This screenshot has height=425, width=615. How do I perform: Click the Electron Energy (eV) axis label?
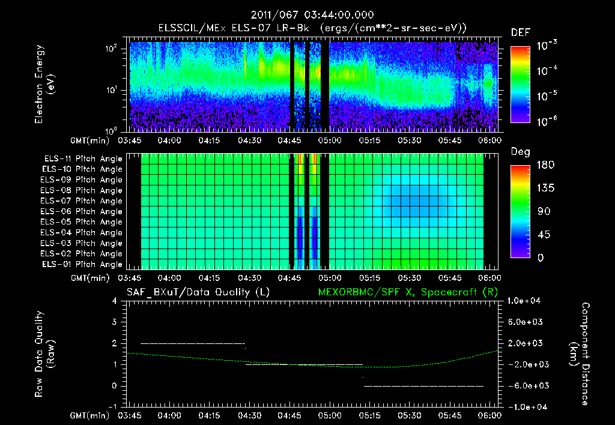coord(44,84)
